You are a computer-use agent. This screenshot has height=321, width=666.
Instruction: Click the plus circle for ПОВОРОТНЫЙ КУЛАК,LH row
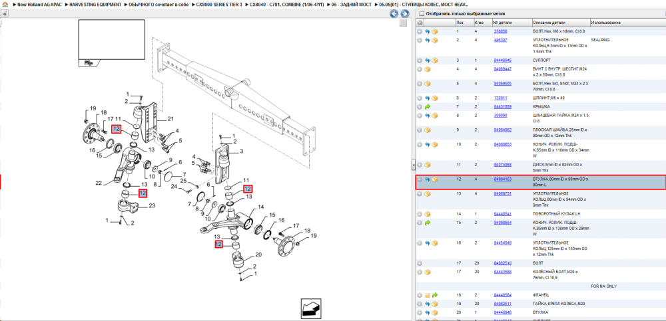pyautogui.click(x=420, y=214)
